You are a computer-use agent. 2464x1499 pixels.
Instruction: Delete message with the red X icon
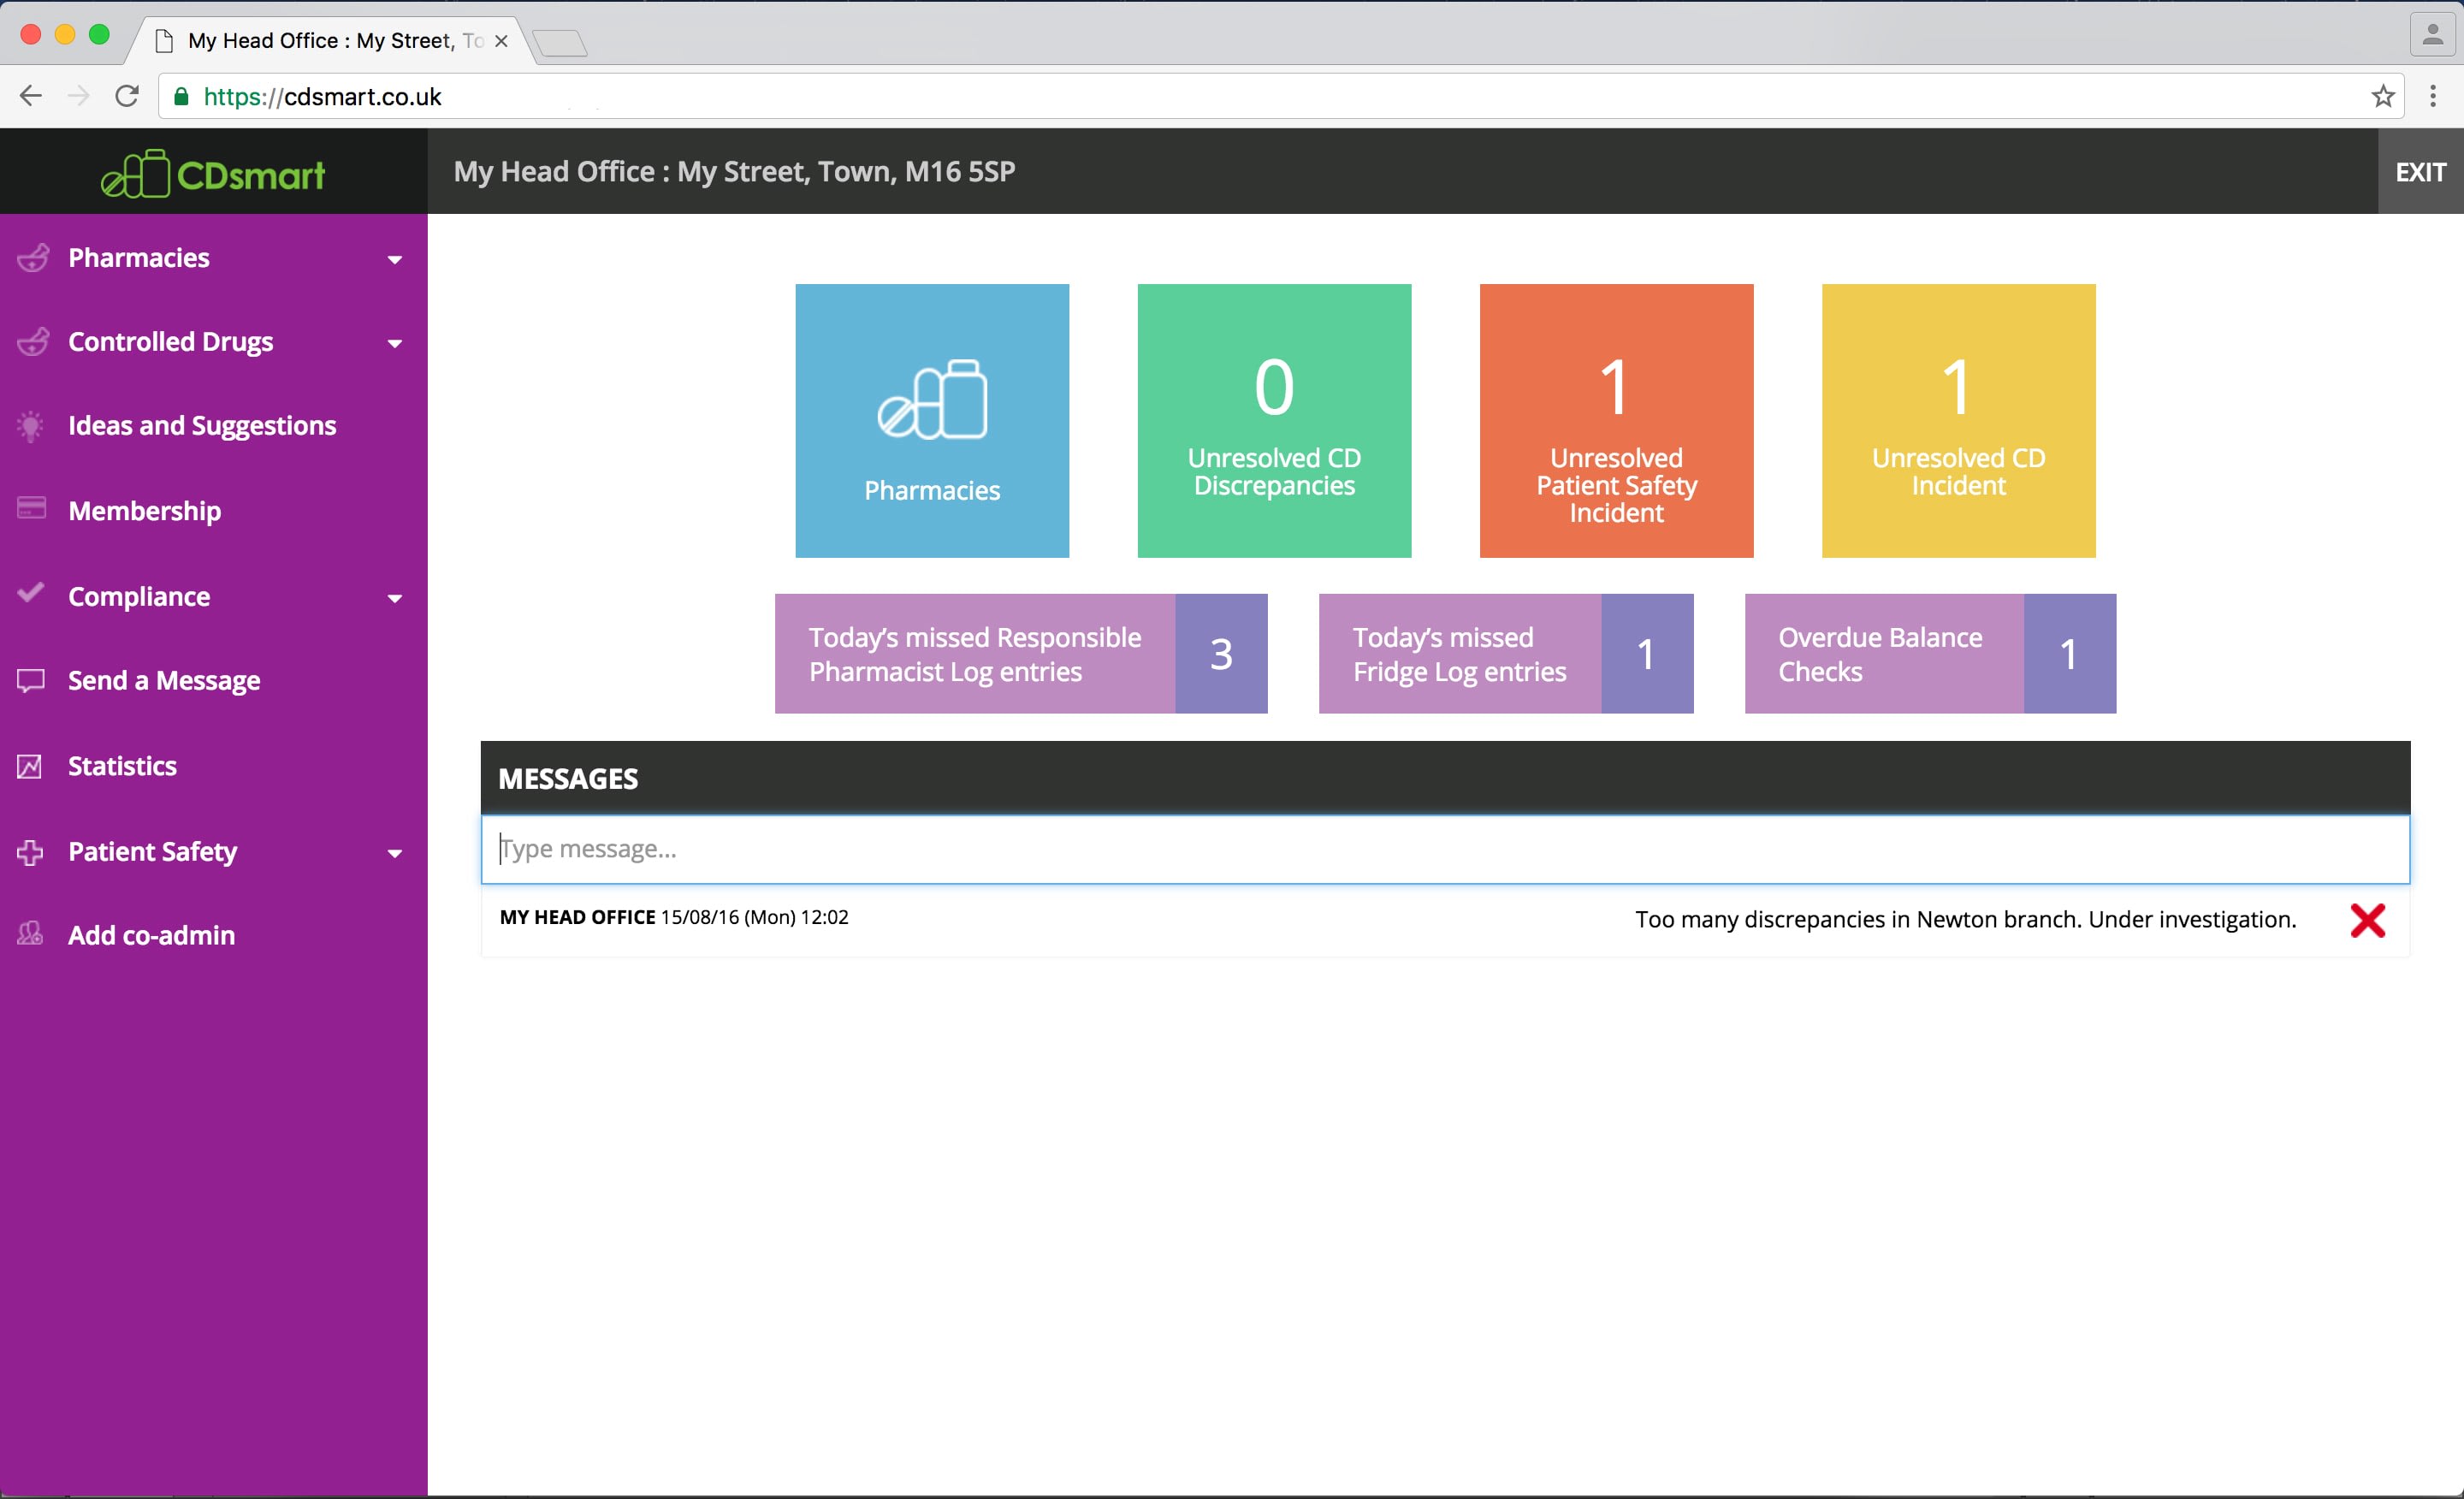2366,919
